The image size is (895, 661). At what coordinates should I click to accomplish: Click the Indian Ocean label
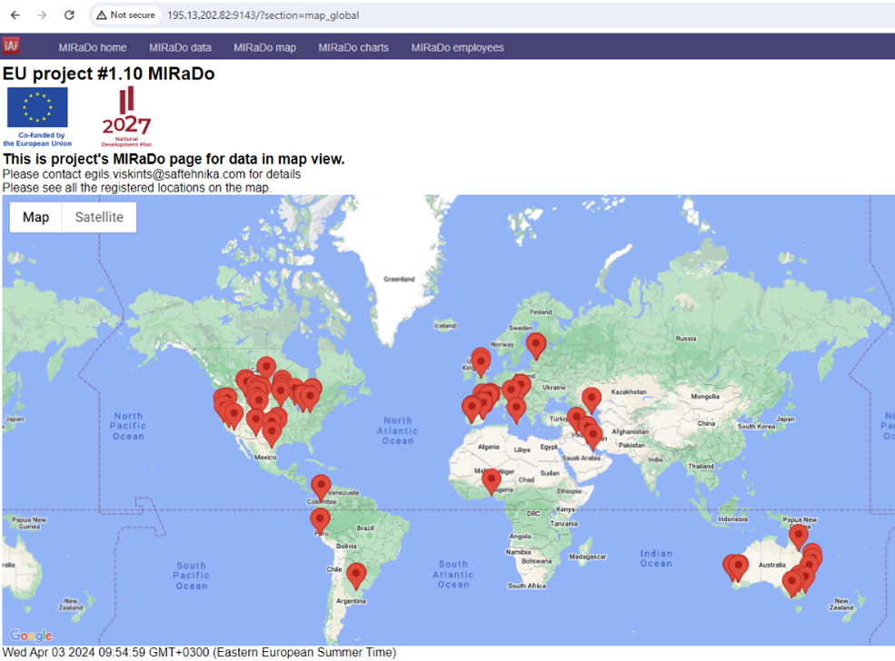[x=656, y=558]
